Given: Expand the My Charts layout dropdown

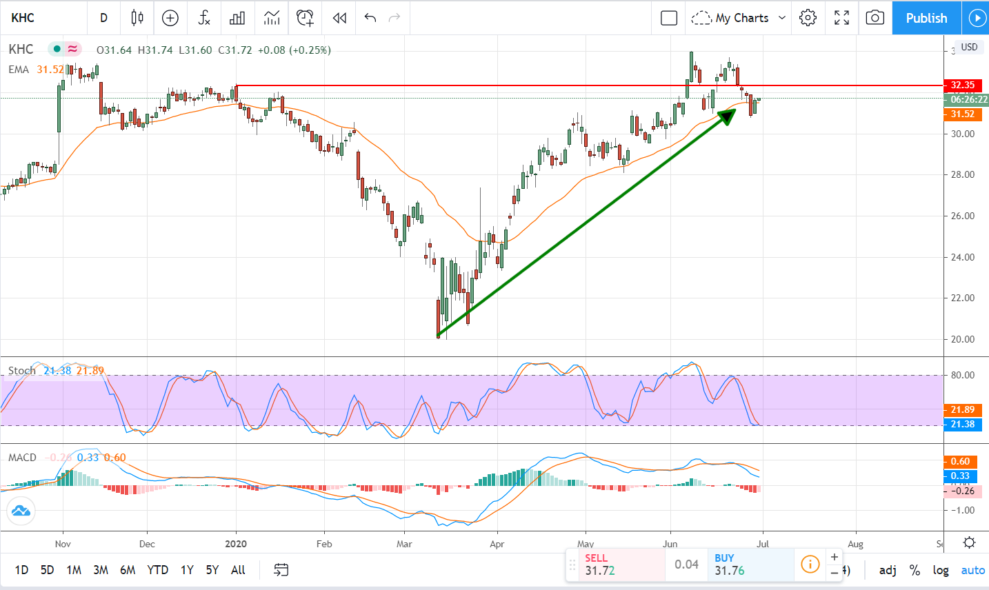Looking at the screenshot, I should (x=782, y=18).
